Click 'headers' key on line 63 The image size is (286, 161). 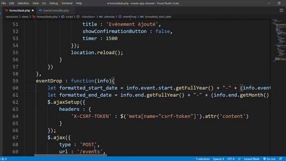pos(69,109)
